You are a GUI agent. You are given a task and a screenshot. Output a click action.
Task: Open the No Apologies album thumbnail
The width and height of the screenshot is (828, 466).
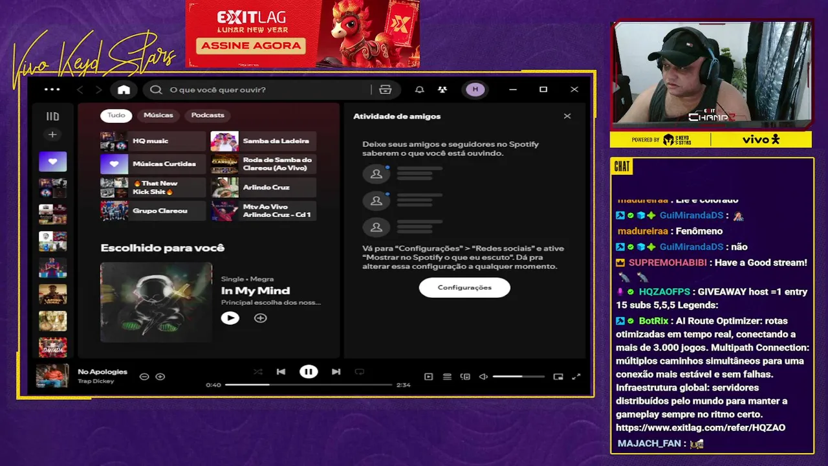click(52, 376)
